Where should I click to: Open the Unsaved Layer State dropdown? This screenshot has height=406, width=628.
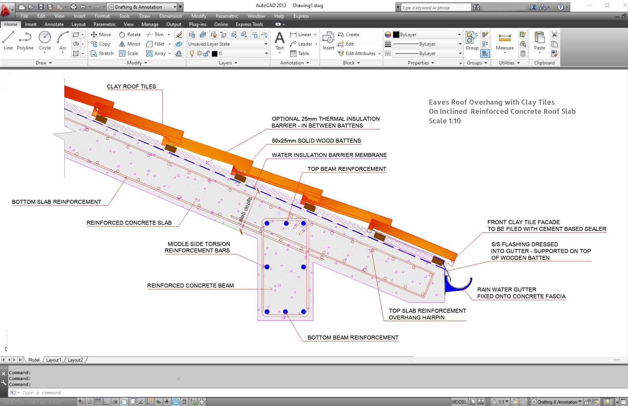pyautogui.click(x=228, y=44)
